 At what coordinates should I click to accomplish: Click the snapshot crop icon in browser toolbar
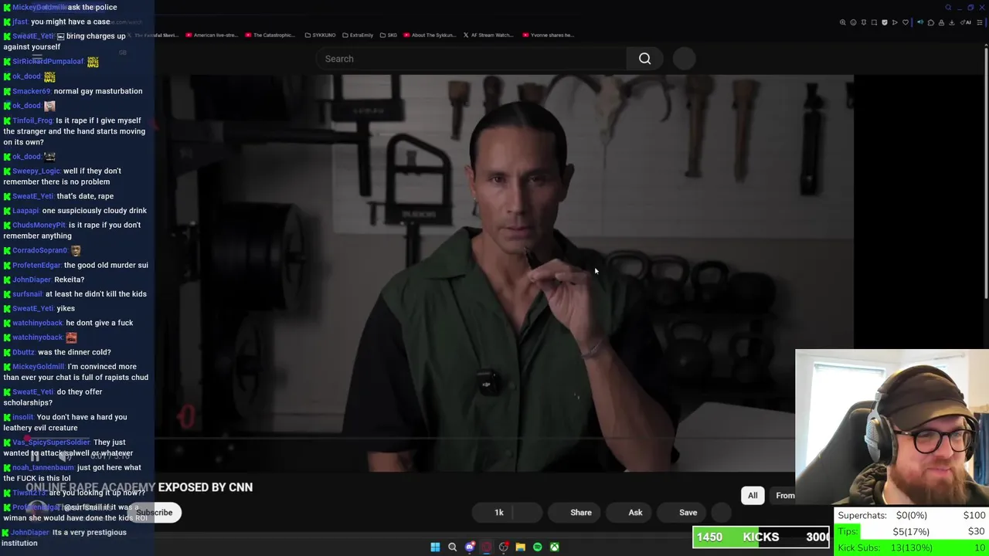pyautogui.click(x=874, y=22)
